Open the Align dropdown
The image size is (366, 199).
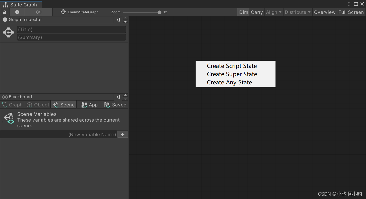[x=273, y=12]
